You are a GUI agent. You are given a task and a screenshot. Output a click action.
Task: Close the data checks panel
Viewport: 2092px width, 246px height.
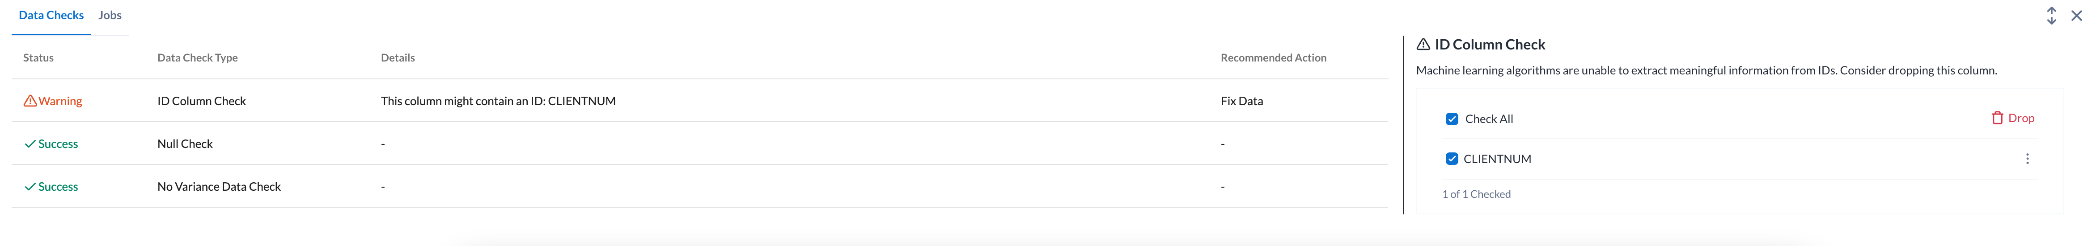click(x=2076, y=15)
